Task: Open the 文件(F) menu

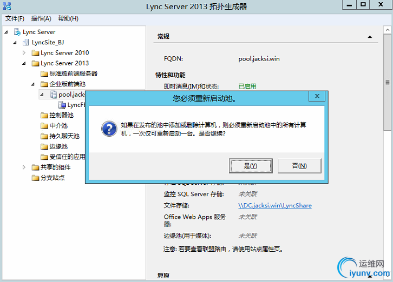Action: [15, 18]
